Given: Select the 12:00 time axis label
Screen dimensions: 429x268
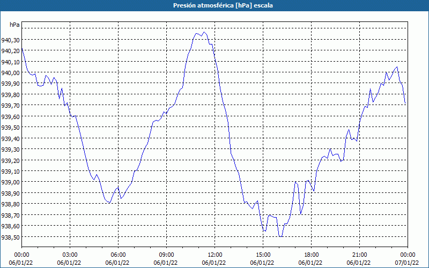Looking at the screenshot, I should coord(215,255).
